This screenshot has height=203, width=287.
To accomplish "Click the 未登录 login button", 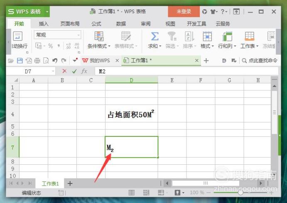I will (x=184, y=12).
